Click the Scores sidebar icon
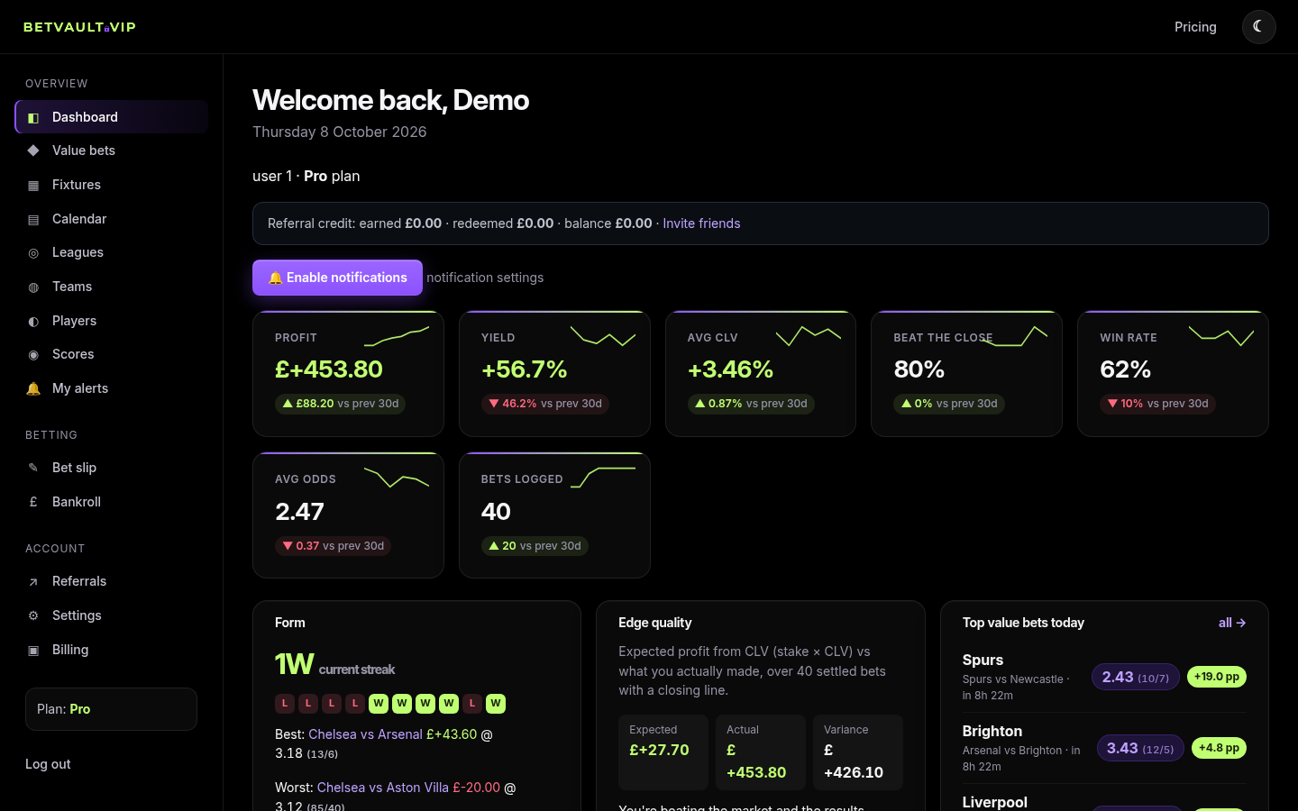Image resolution: width=1298 pixels, height=811 pixels. point(33,354)
